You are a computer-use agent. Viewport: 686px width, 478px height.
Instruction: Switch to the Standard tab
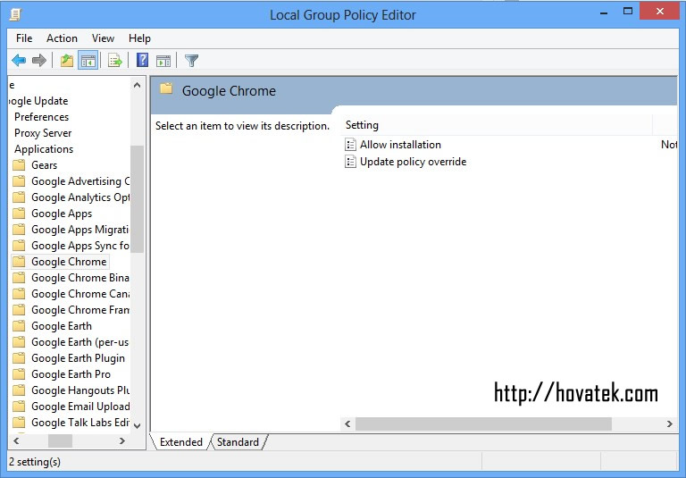point(238,442)
